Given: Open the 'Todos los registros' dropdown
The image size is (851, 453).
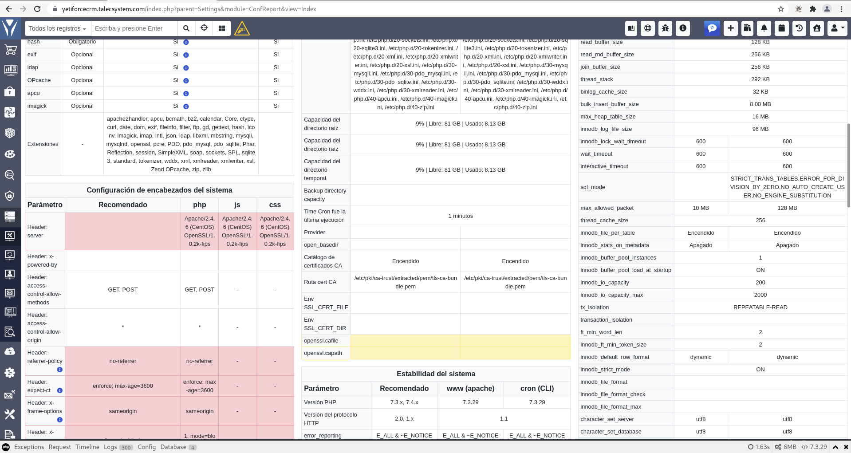Looking at the screenshot, I should (58, 28).
